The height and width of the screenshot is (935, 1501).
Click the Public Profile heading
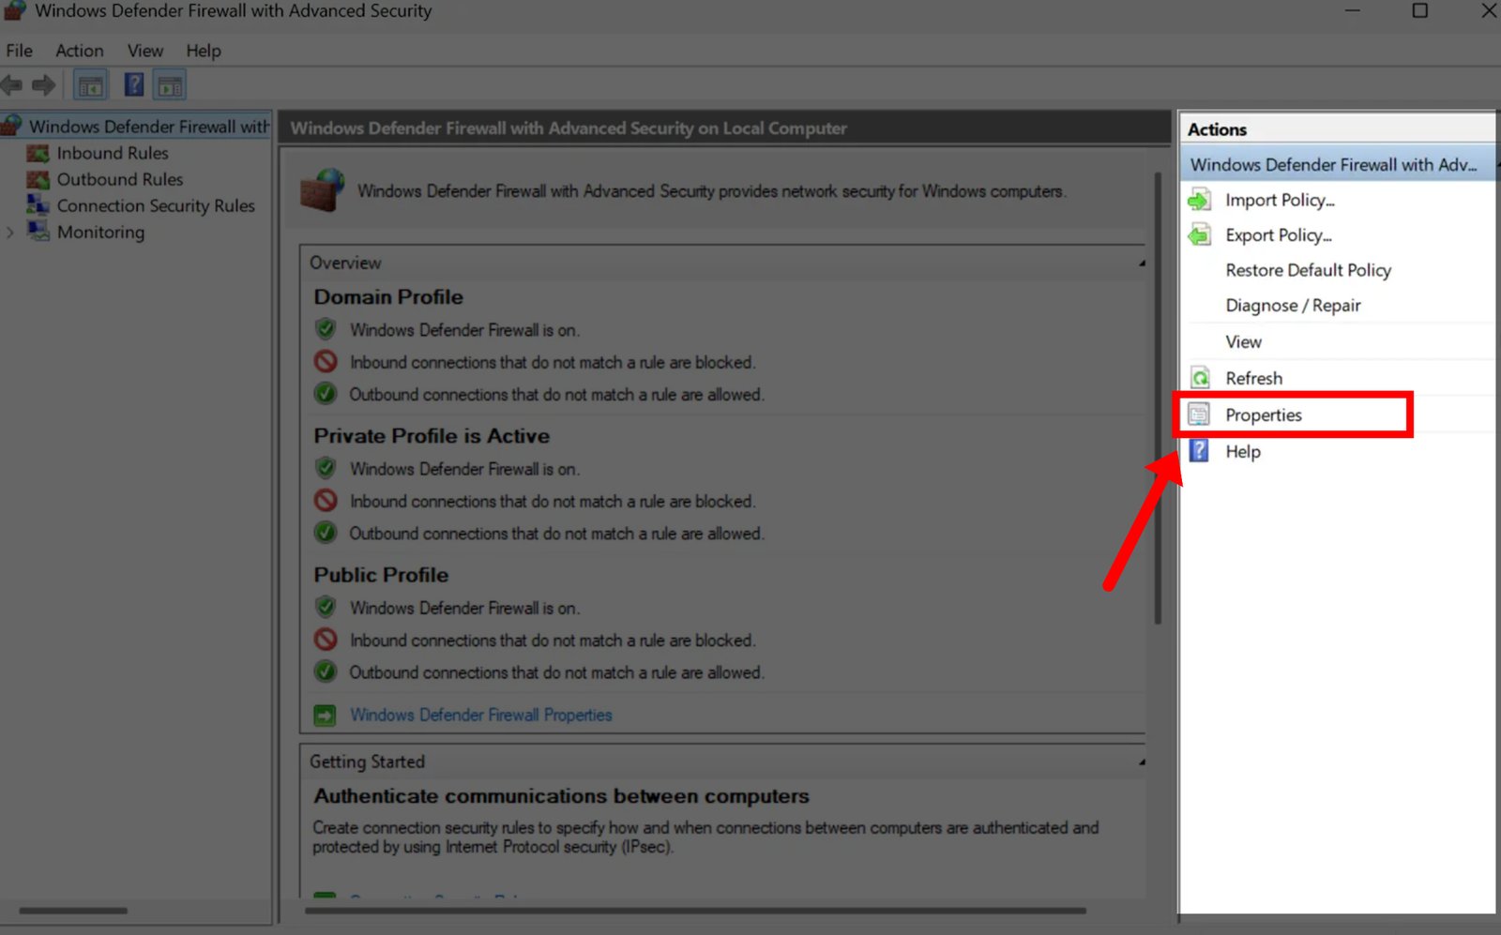[381, 574]
